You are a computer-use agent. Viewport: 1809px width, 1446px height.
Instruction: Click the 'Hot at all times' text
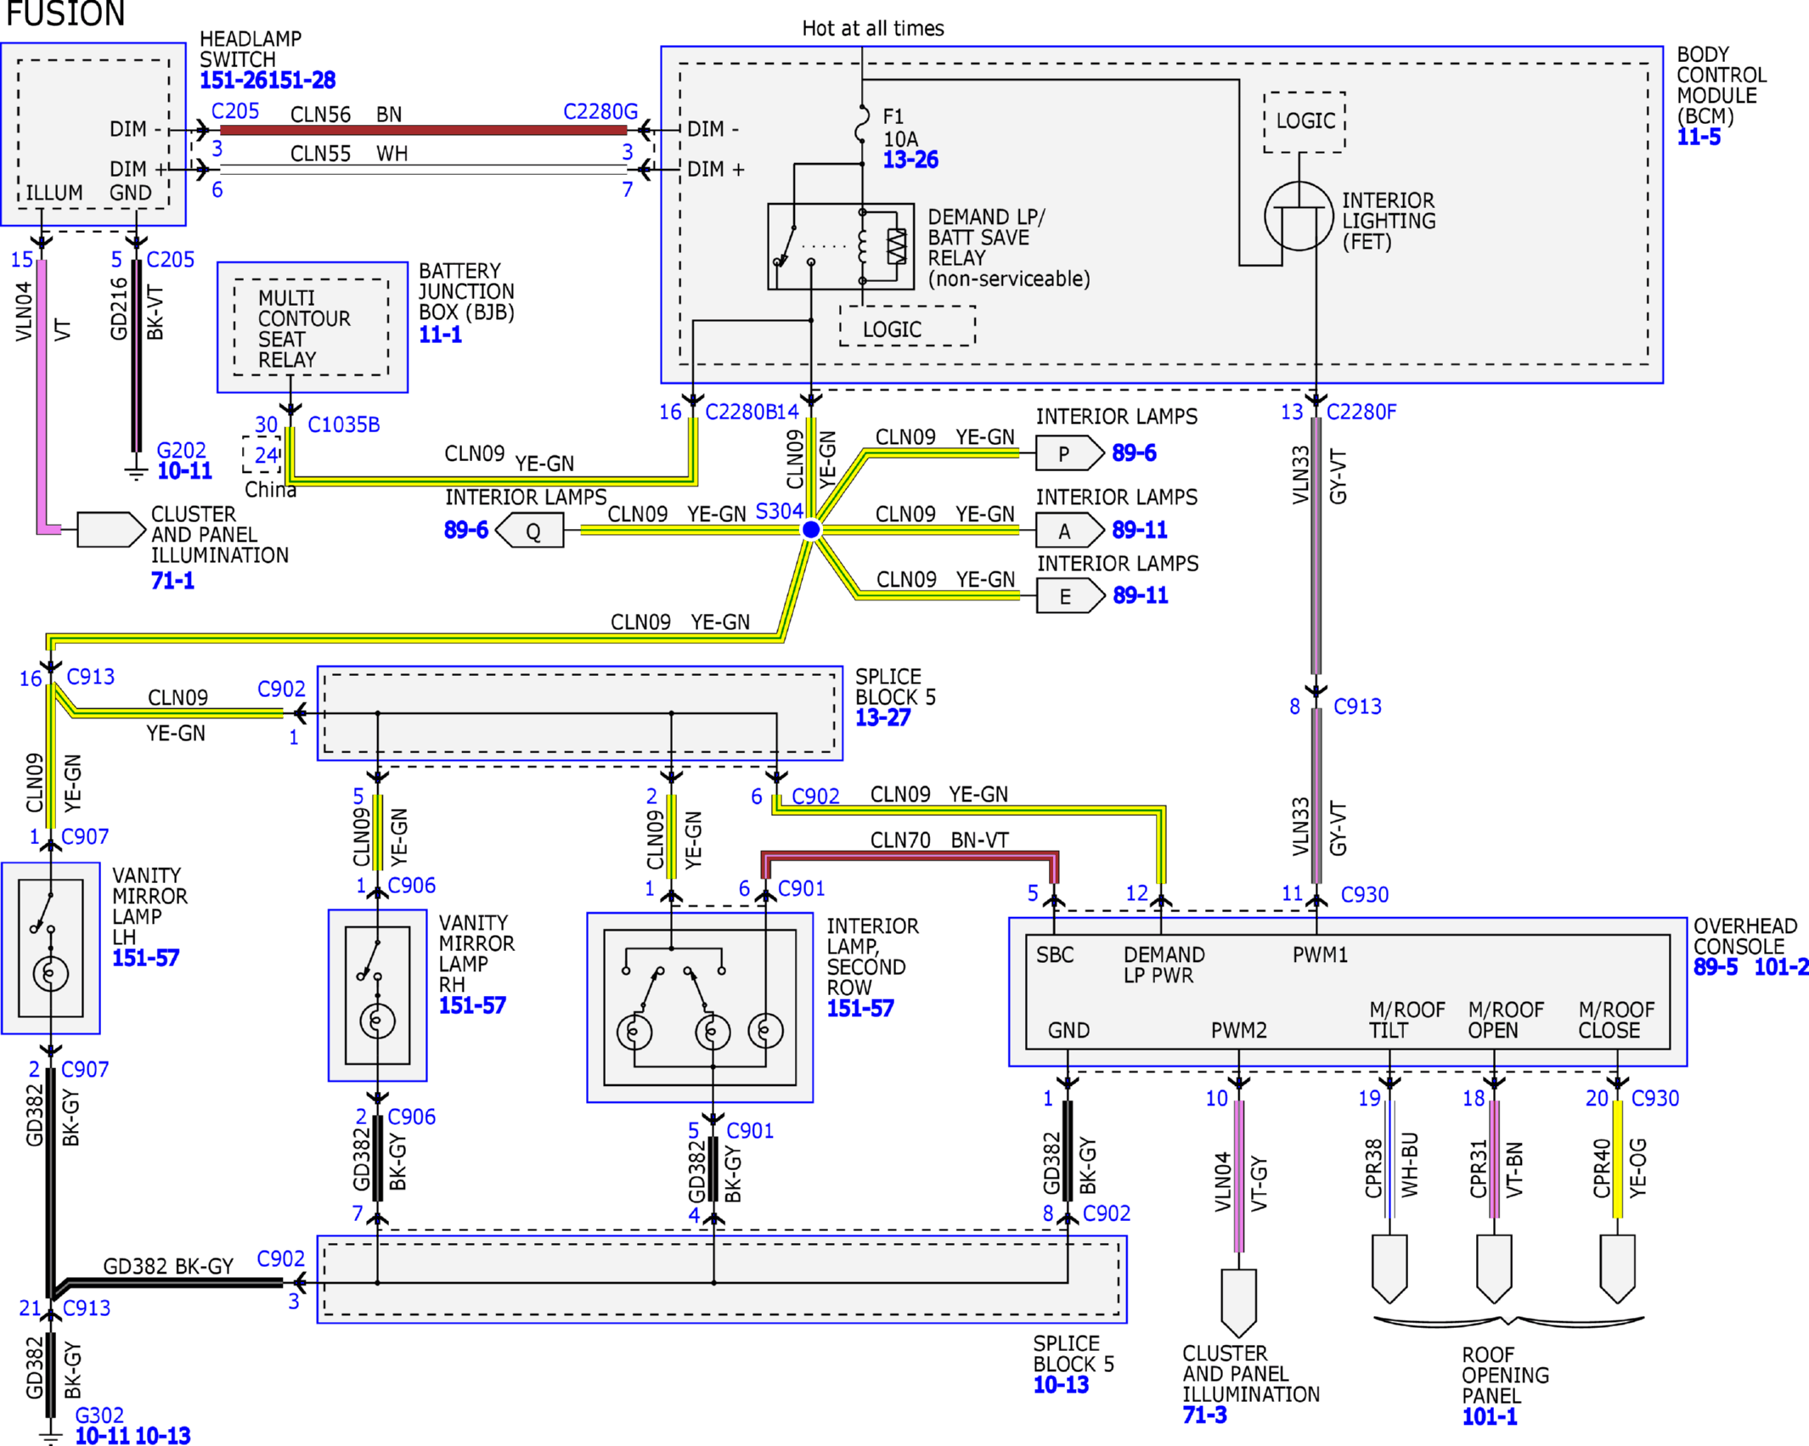[873, 29]
